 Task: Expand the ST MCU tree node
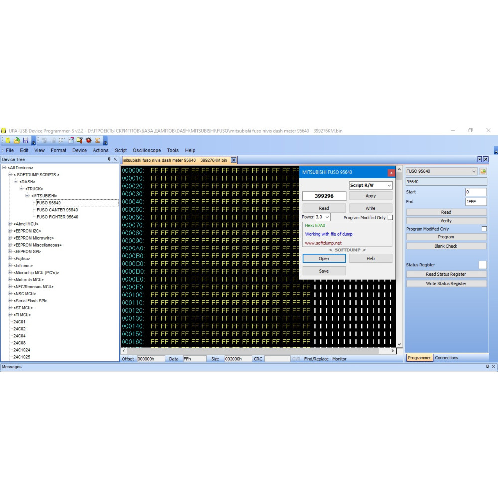pos(10,307)
